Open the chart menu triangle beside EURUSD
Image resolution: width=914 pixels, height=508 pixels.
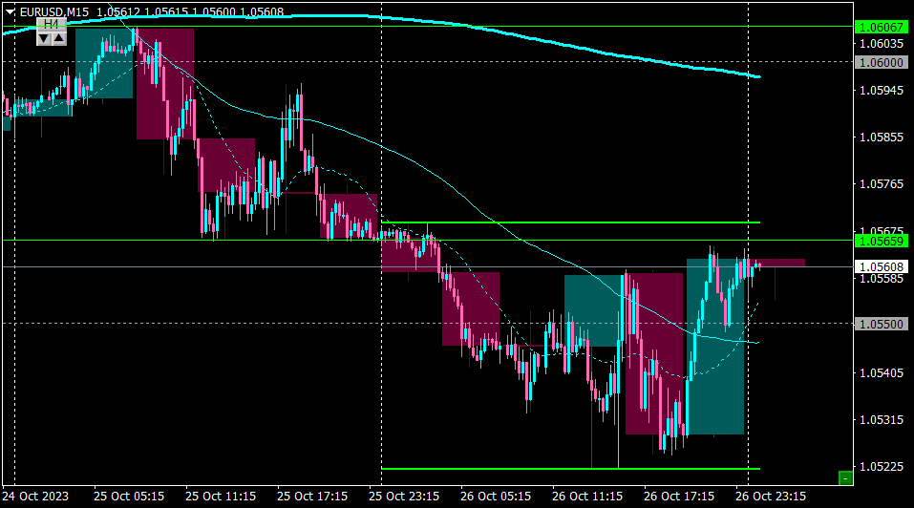point(10,11)
